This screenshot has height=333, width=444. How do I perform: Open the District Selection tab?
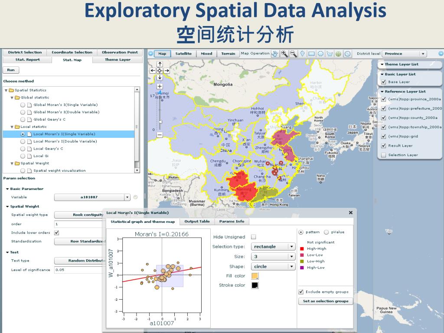[x=25, y=52]
